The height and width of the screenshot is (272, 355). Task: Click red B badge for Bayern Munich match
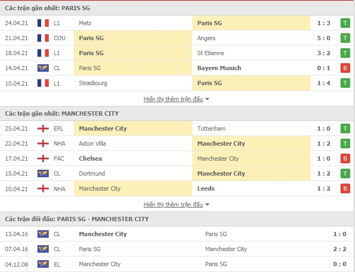[345, 68]
